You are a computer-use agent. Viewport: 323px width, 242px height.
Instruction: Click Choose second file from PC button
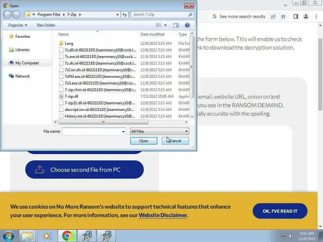click(85, 170)
